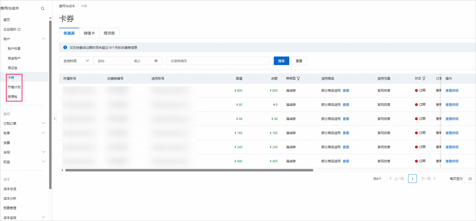Click the 优惠券编号 search input

click(218, 61)
